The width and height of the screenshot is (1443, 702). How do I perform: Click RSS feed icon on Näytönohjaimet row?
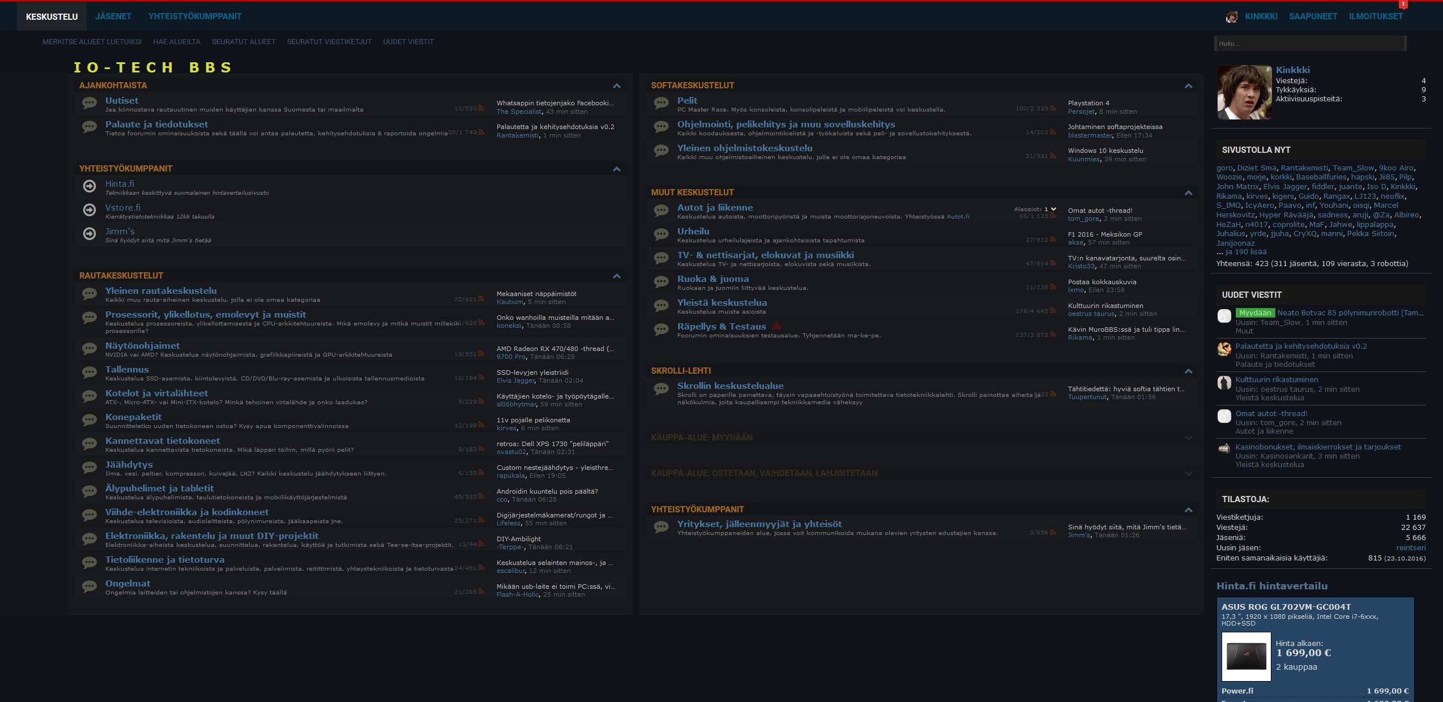pyautogui.click(x=481, y=354)
